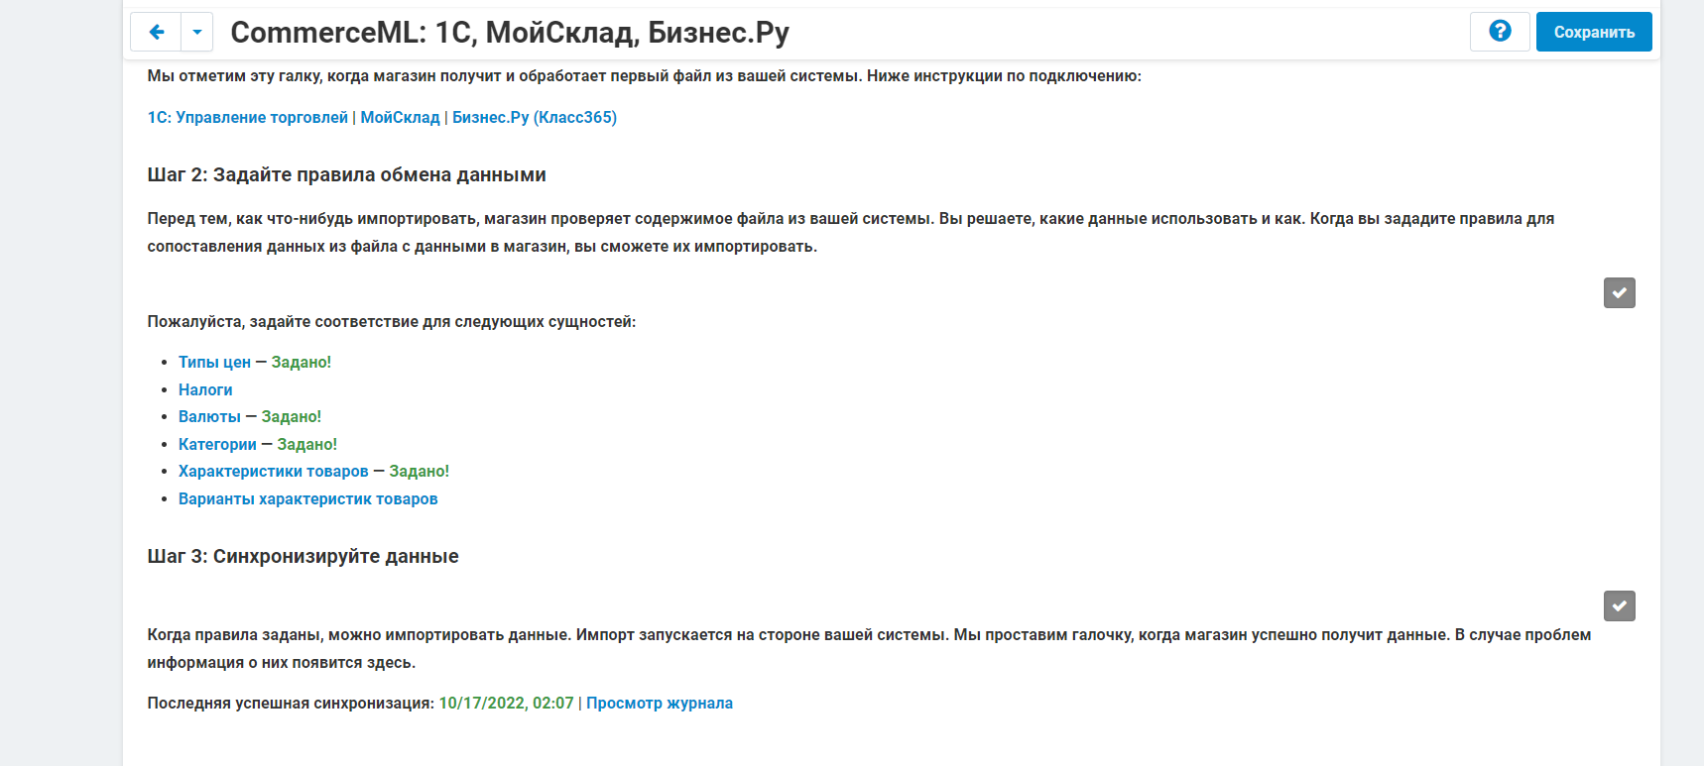1704x766 pixels.
Task: Open the Бизнес.Ру (Класс365) instructions link
Action: click(535, 117)
